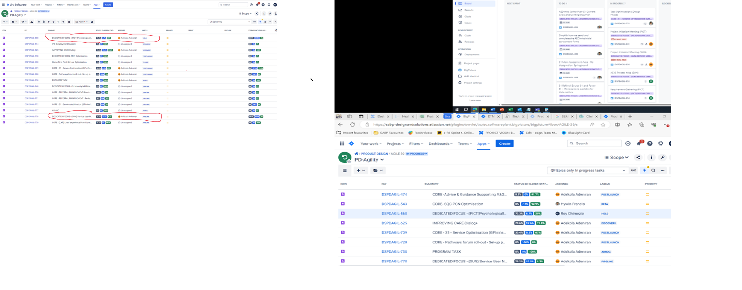The width and height of the screenshot is (742, 290).
Task: Open the wrench configuration icon in left window
Action: pyautogui.click(x=270, y=14)
